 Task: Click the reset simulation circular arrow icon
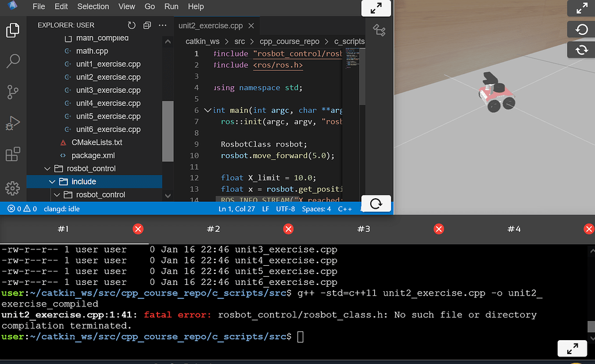(x=580, y=29)
